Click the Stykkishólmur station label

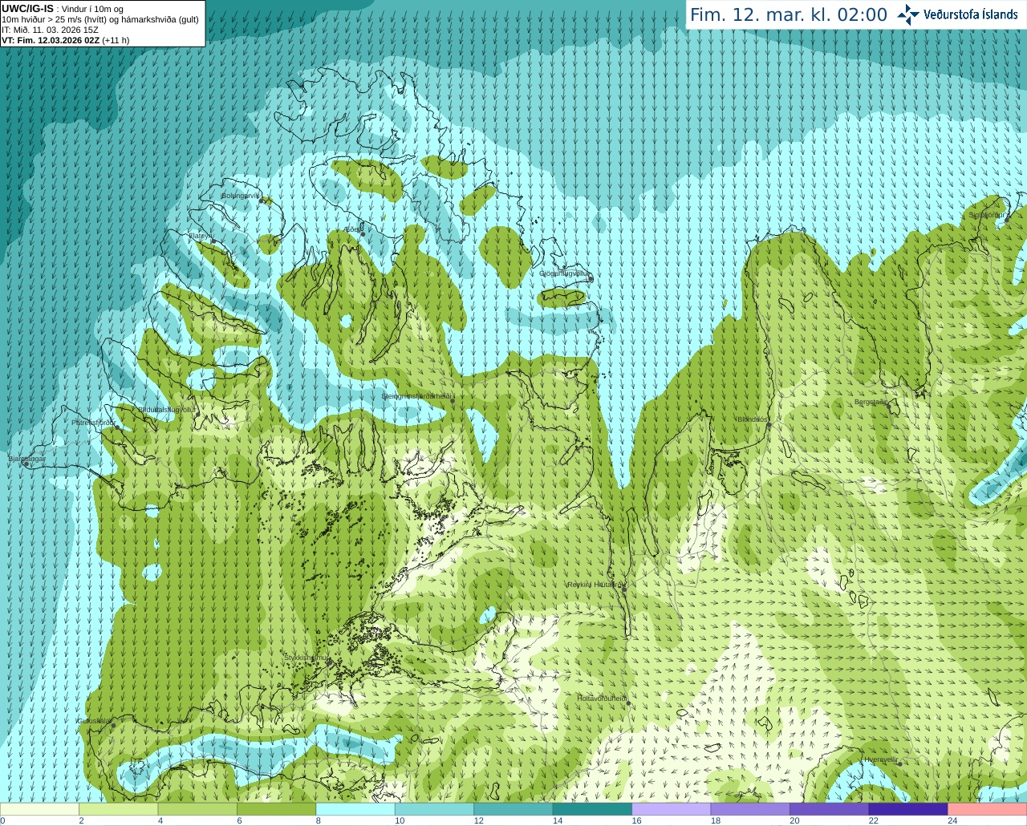[306, 657]
